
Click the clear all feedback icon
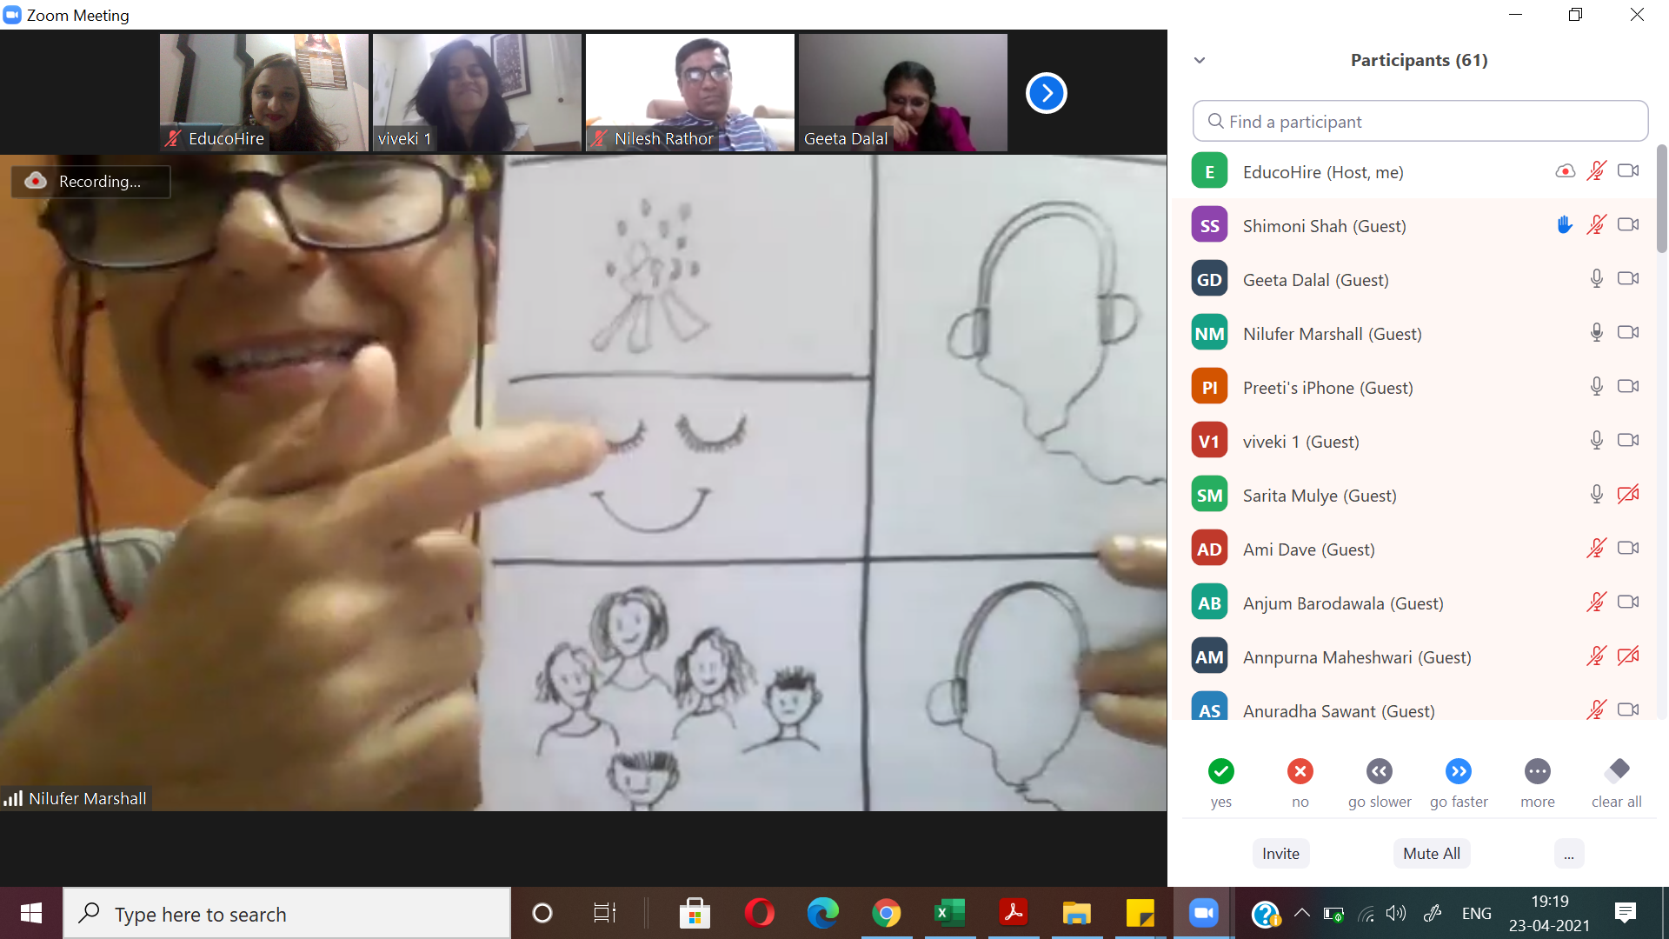(1617, 771)
